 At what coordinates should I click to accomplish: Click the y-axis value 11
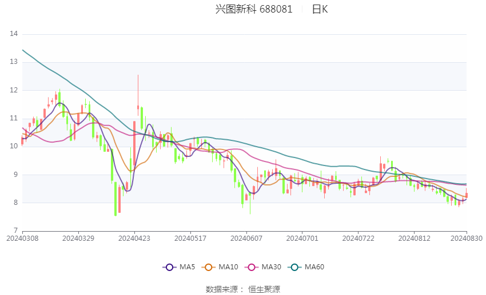tap(14, 118)
